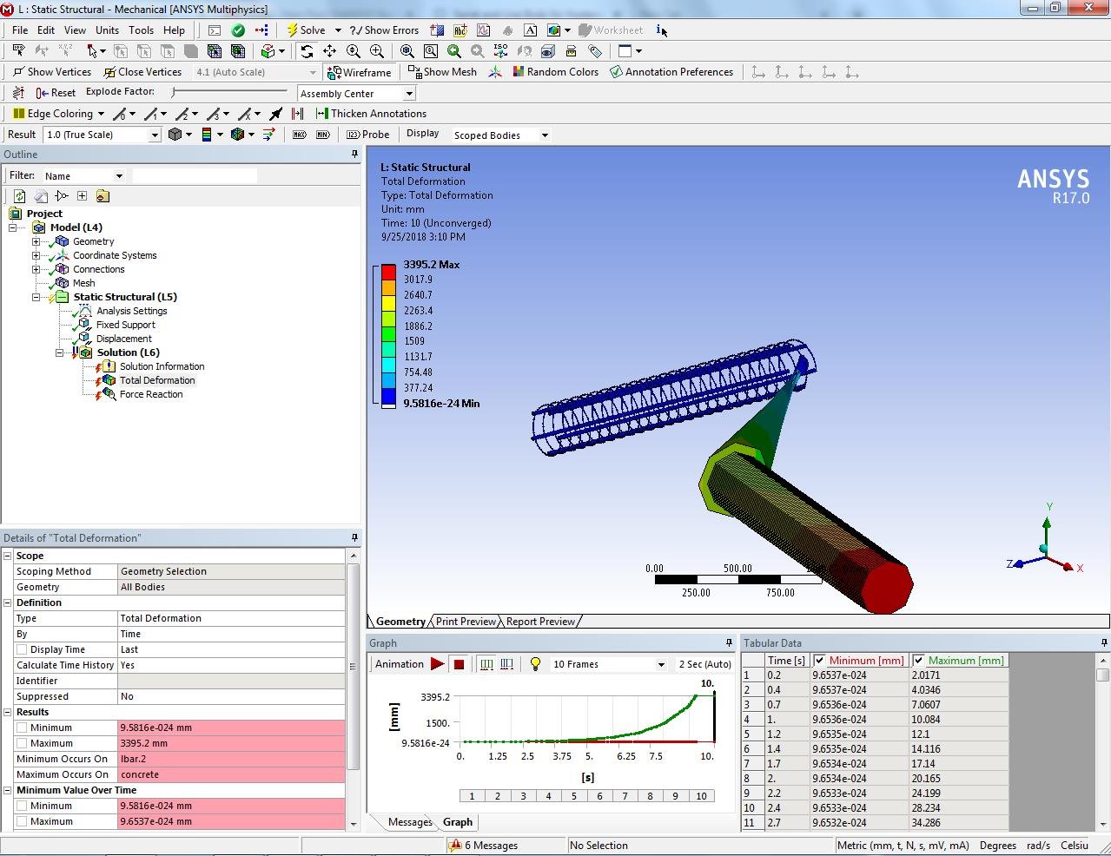Image resolution: width=1111 pixels, height=856 pixels.
Task: Select Distributed animation frames icon
Action: 486,664
